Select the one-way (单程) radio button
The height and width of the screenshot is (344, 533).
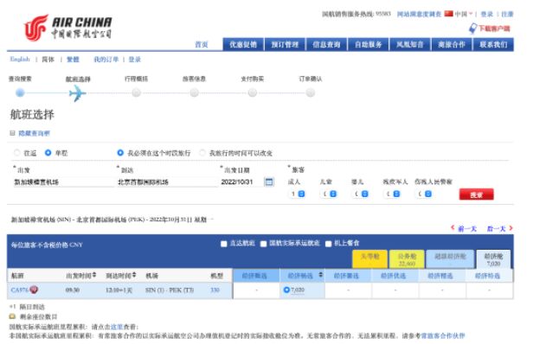click(x=48, y=153)
